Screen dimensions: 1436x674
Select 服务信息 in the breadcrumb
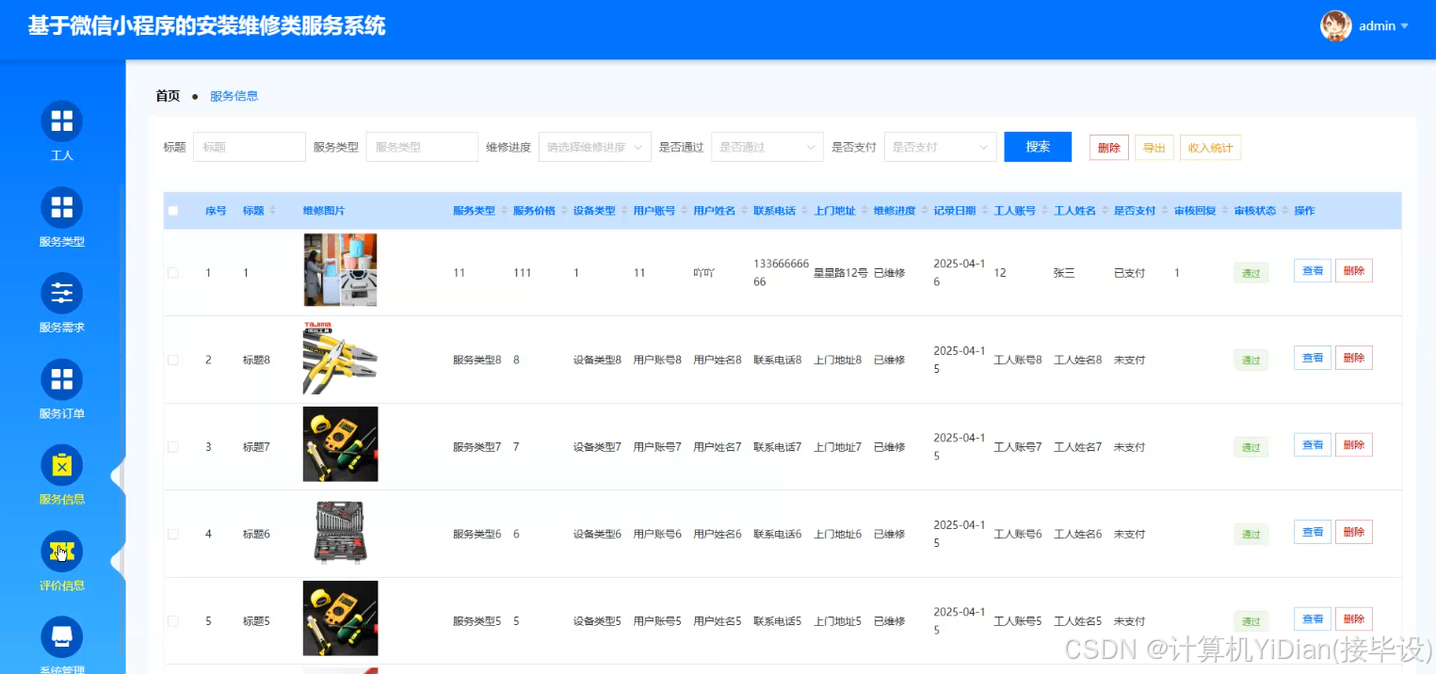[234, 95]
